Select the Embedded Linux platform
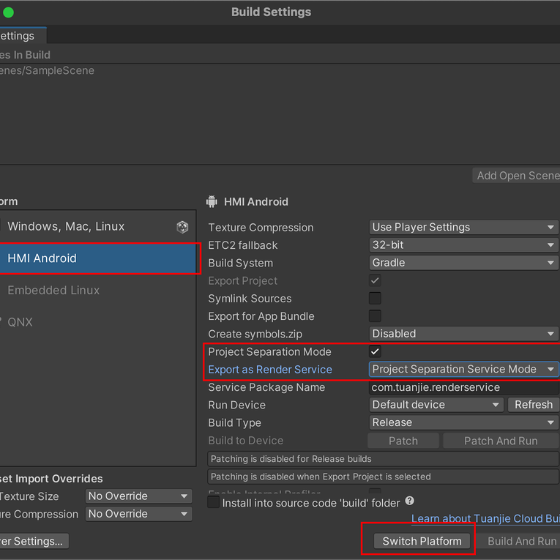 tap(97, 290)
